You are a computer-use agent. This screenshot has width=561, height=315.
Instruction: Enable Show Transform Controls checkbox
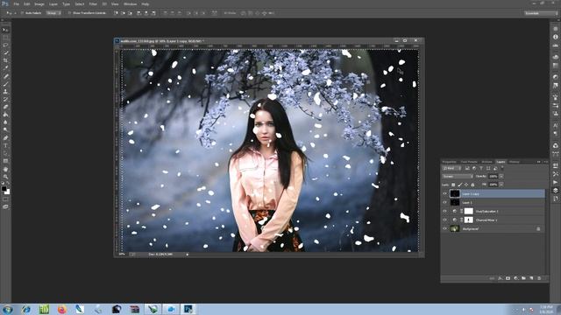69,13
